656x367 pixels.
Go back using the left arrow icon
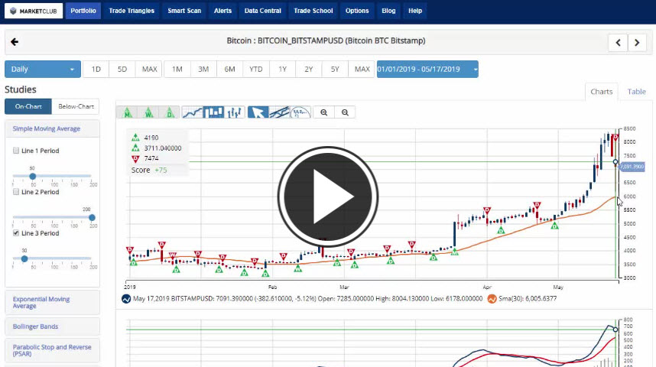15,42
